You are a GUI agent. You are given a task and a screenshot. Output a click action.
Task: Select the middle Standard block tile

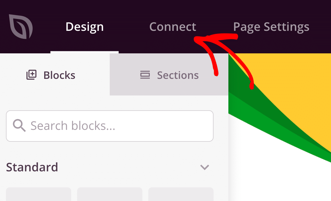point(110,194)
